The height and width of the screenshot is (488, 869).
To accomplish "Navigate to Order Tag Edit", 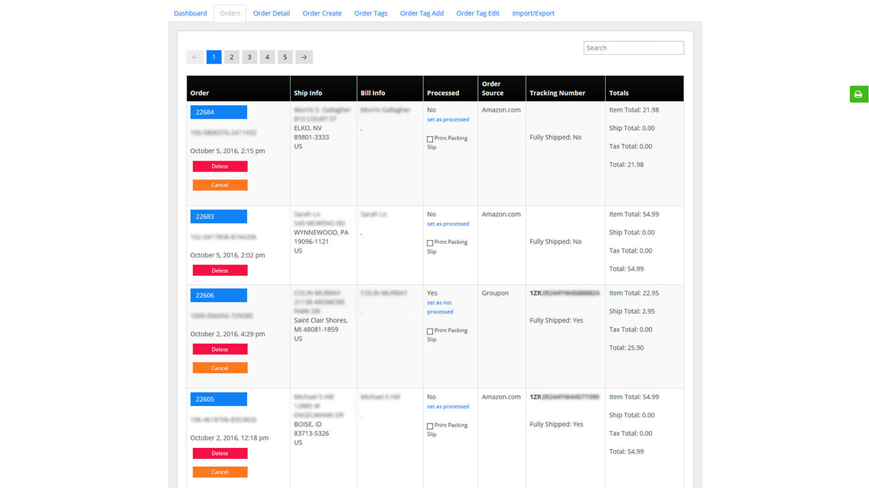I will point(477,12).
